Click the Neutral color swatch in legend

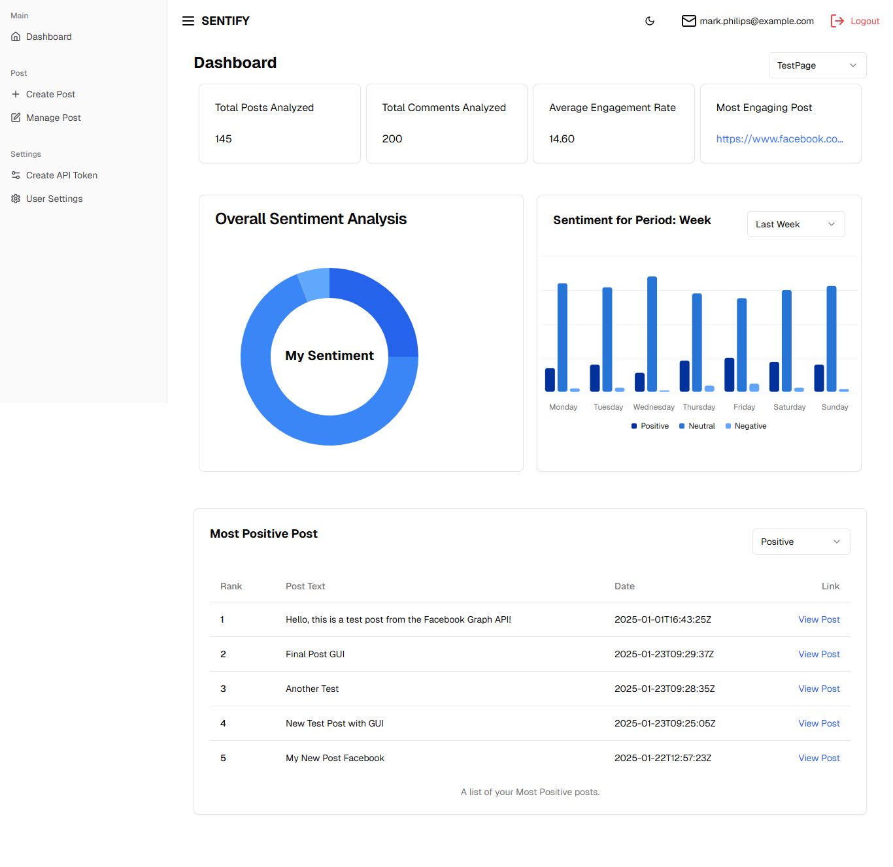pos(682,426)
